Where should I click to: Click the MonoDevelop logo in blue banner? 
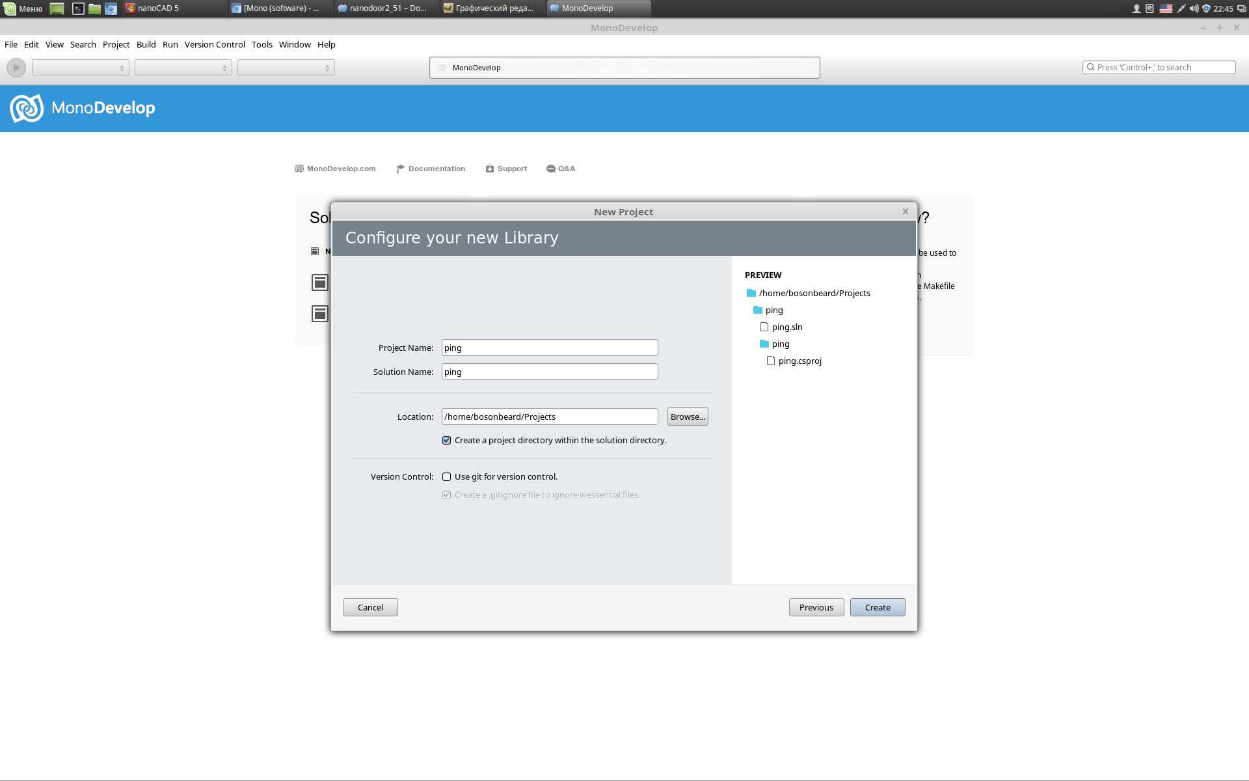point(83,108)
